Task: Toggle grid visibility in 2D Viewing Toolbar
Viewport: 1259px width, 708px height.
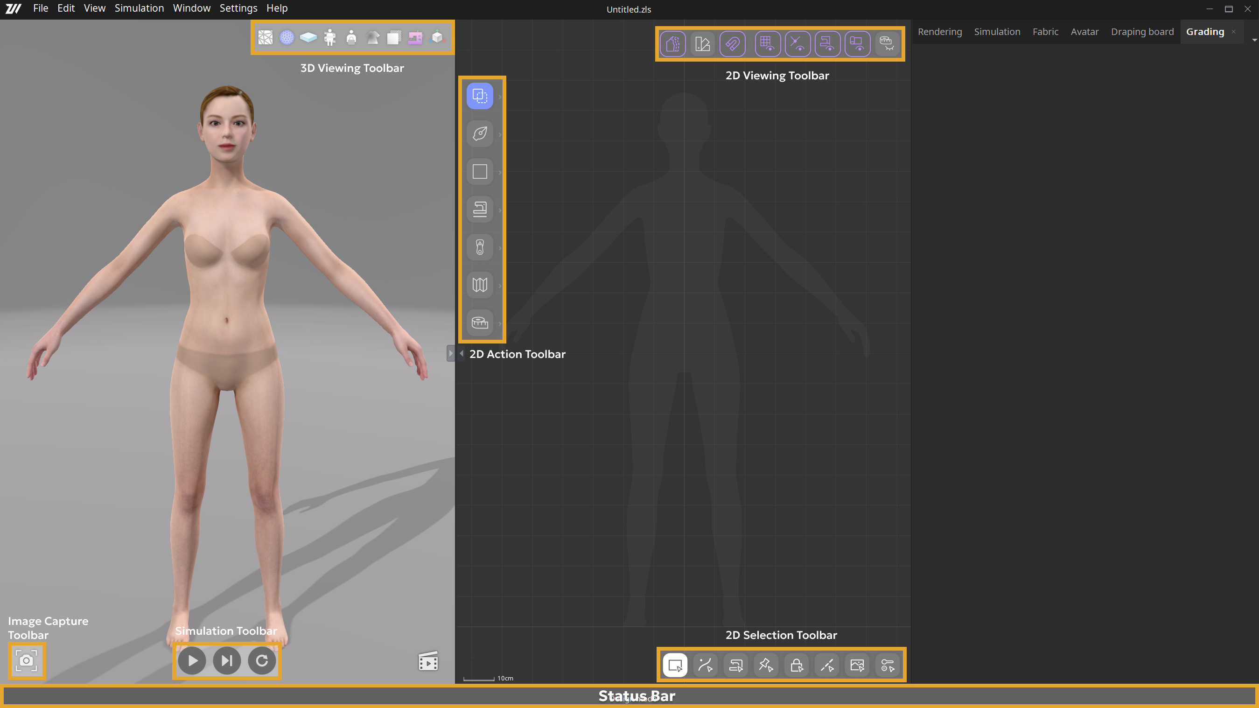Action: [767, 44]
